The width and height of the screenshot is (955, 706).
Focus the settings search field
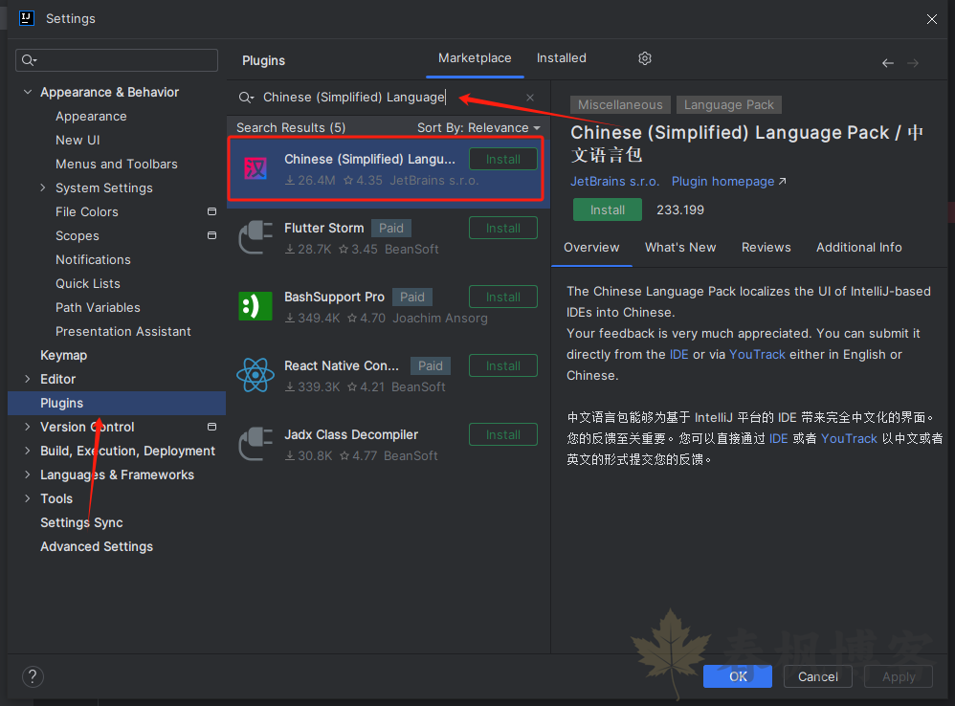117,60
